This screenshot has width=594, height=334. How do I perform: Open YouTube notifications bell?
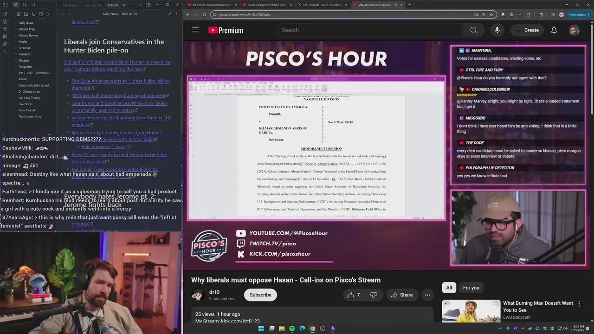point(554,30)
